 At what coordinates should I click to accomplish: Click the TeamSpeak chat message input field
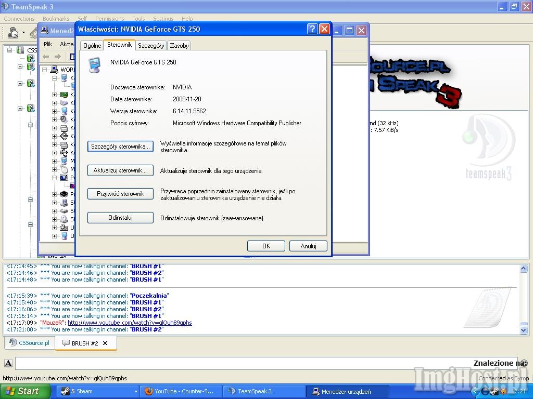[266, 363]
